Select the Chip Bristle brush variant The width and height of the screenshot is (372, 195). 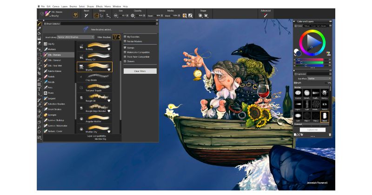click(x=94, y=78)
